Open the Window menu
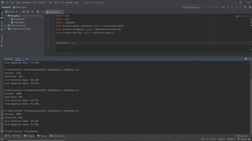This screenshot has height=141, width=252. [69, 3]
